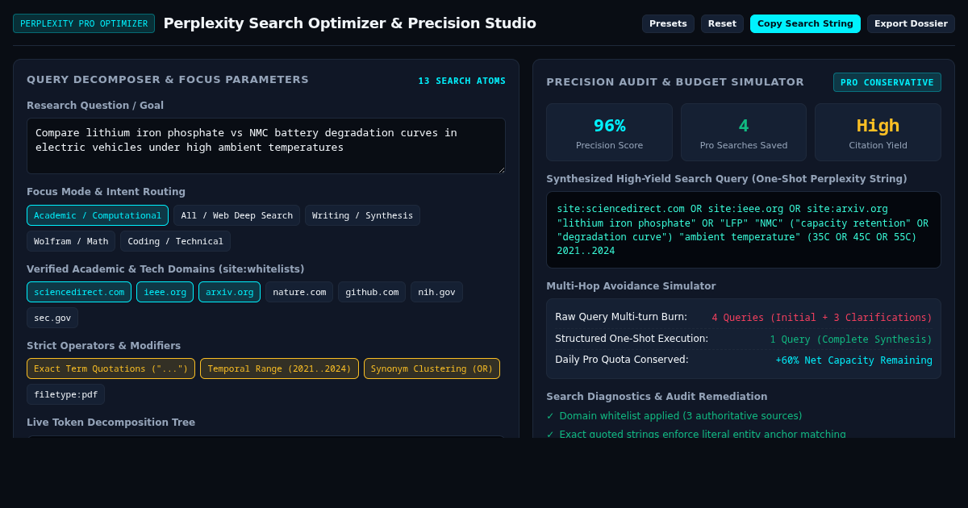The height and width of the screenshot is (508, 968).
Task: Click the High Citation Yield card
Action: 878,132
